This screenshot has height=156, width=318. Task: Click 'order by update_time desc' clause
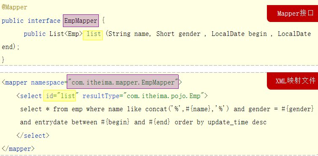pyautogui.click(x=220, y=122)
